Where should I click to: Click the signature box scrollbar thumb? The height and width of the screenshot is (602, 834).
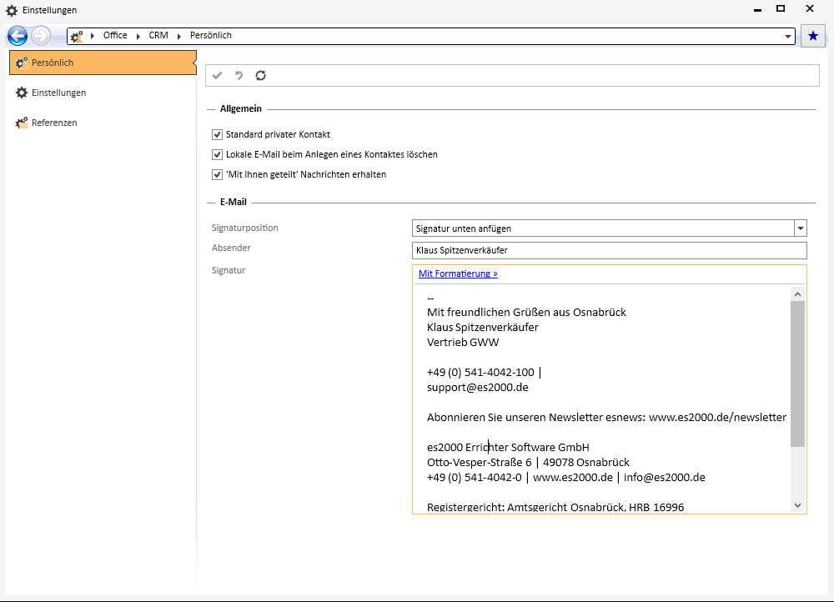(x=797, y=374)
